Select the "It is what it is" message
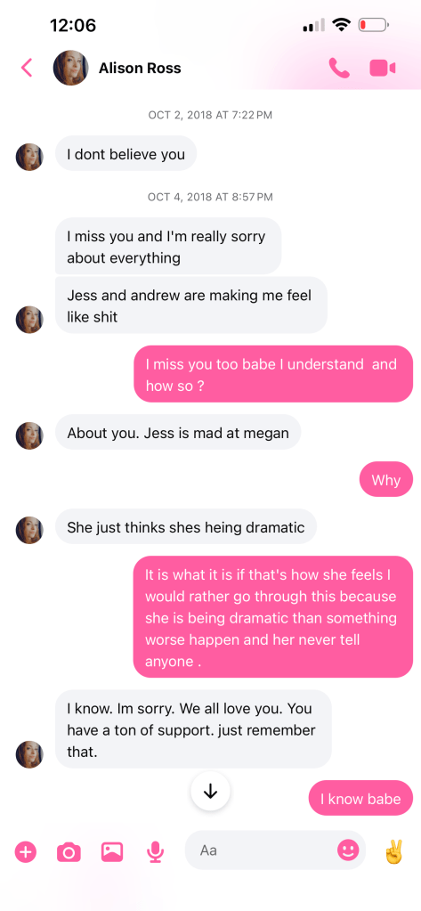Screen dimensions: 421x911 (273, 618)
